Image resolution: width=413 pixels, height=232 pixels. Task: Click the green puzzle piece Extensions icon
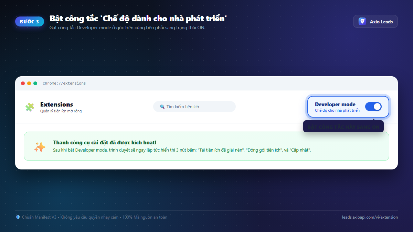[x=30, y=107]
